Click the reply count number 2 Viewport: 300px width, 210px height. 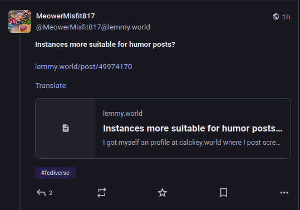click(51, 193)
